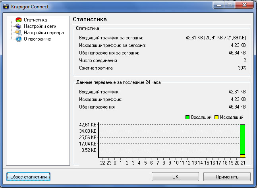This screenshot has width=257, height=188.
Task: Click the Настройки сервера server icon
Action: point(18,32)
